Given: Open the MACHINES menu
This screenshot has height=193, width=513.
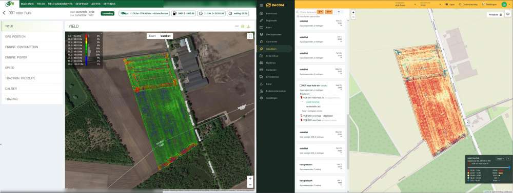Looking at the screenshot, I should 27,4.
